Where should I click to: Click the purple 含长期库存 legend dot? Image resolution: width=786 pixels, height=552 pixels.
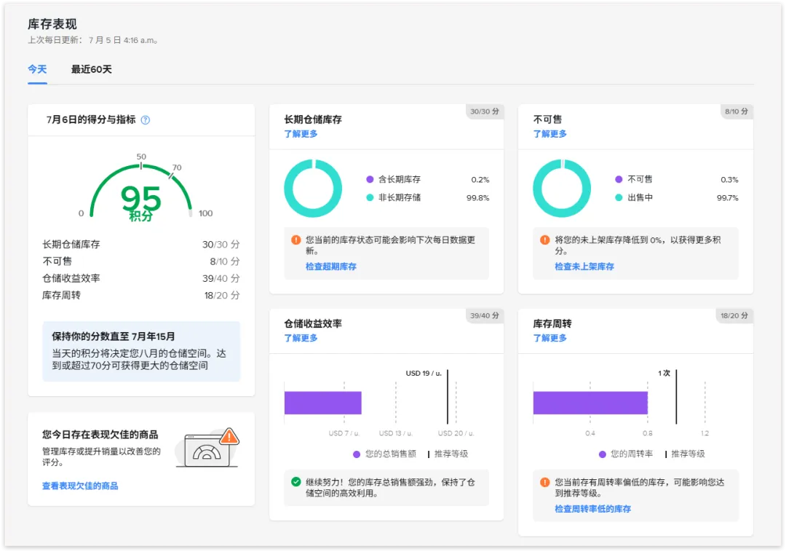[370, 179]
